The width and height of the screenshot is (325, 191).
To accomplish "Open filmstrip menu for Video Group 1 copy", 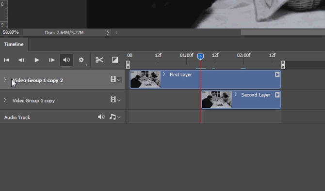I will [x=115, y=100].
